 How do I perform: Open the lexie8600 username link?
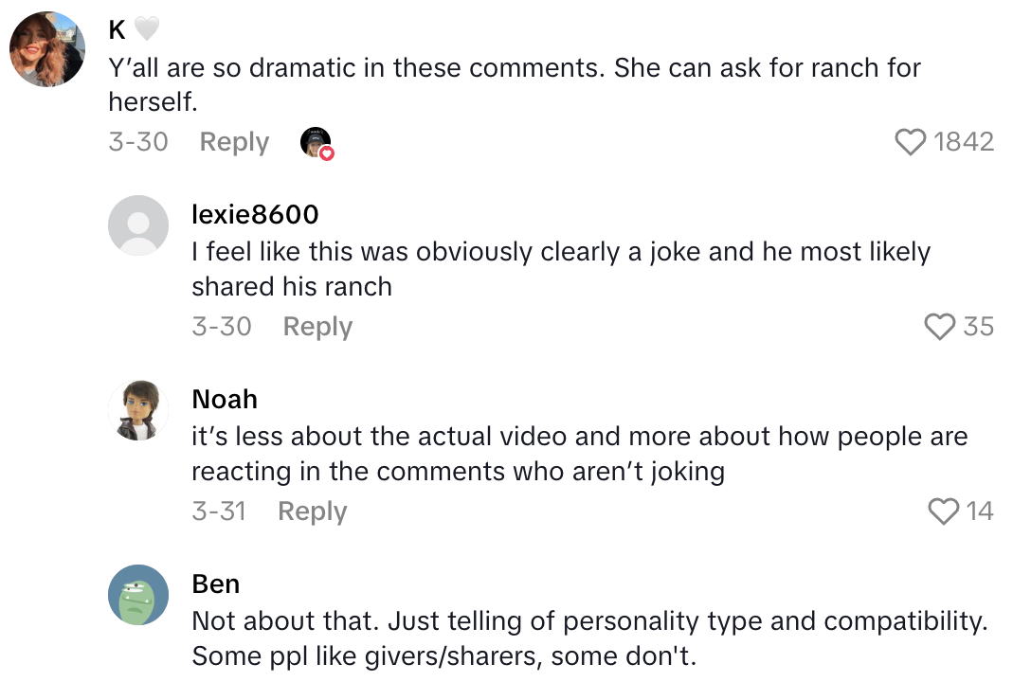(255, 215)
